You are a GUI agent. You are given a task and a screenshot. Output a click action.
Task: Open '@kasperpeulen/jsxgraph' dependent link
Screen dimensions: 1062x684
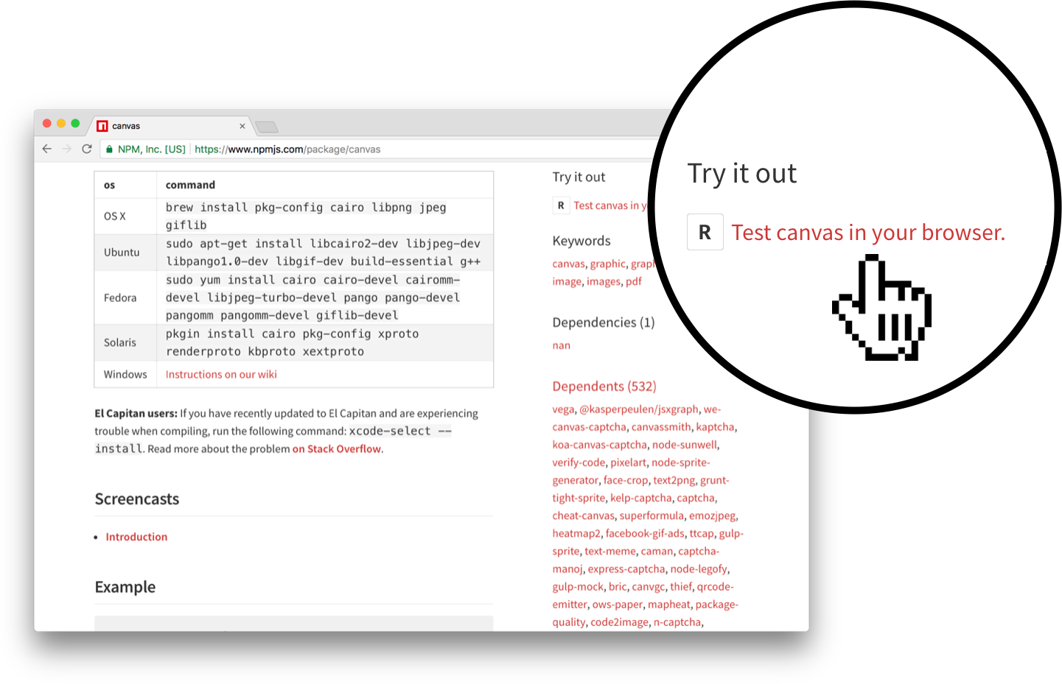[x=639, y=409]
